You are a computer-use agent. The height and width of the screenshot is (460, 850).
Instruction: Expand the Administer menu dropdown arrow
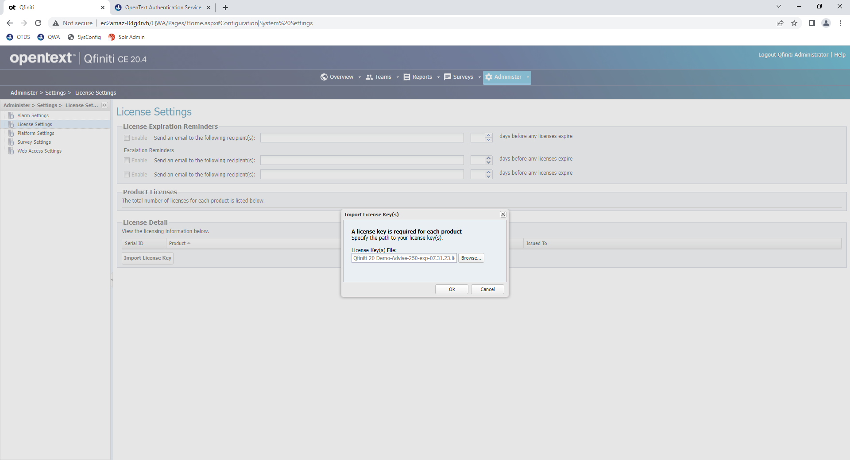pyautogui.click(x=527, y=77)
